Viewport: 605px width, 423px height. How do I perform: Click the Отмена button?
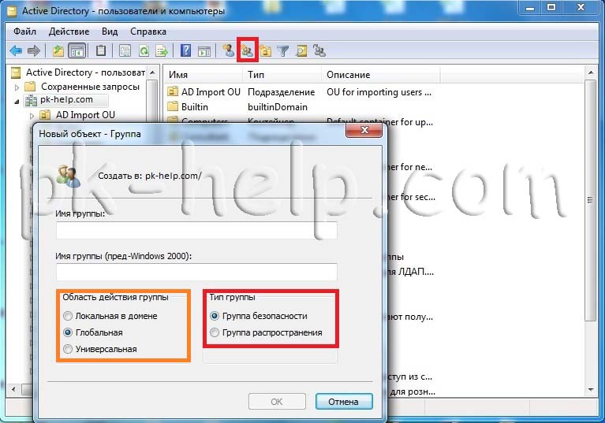[x=344, y=402]
